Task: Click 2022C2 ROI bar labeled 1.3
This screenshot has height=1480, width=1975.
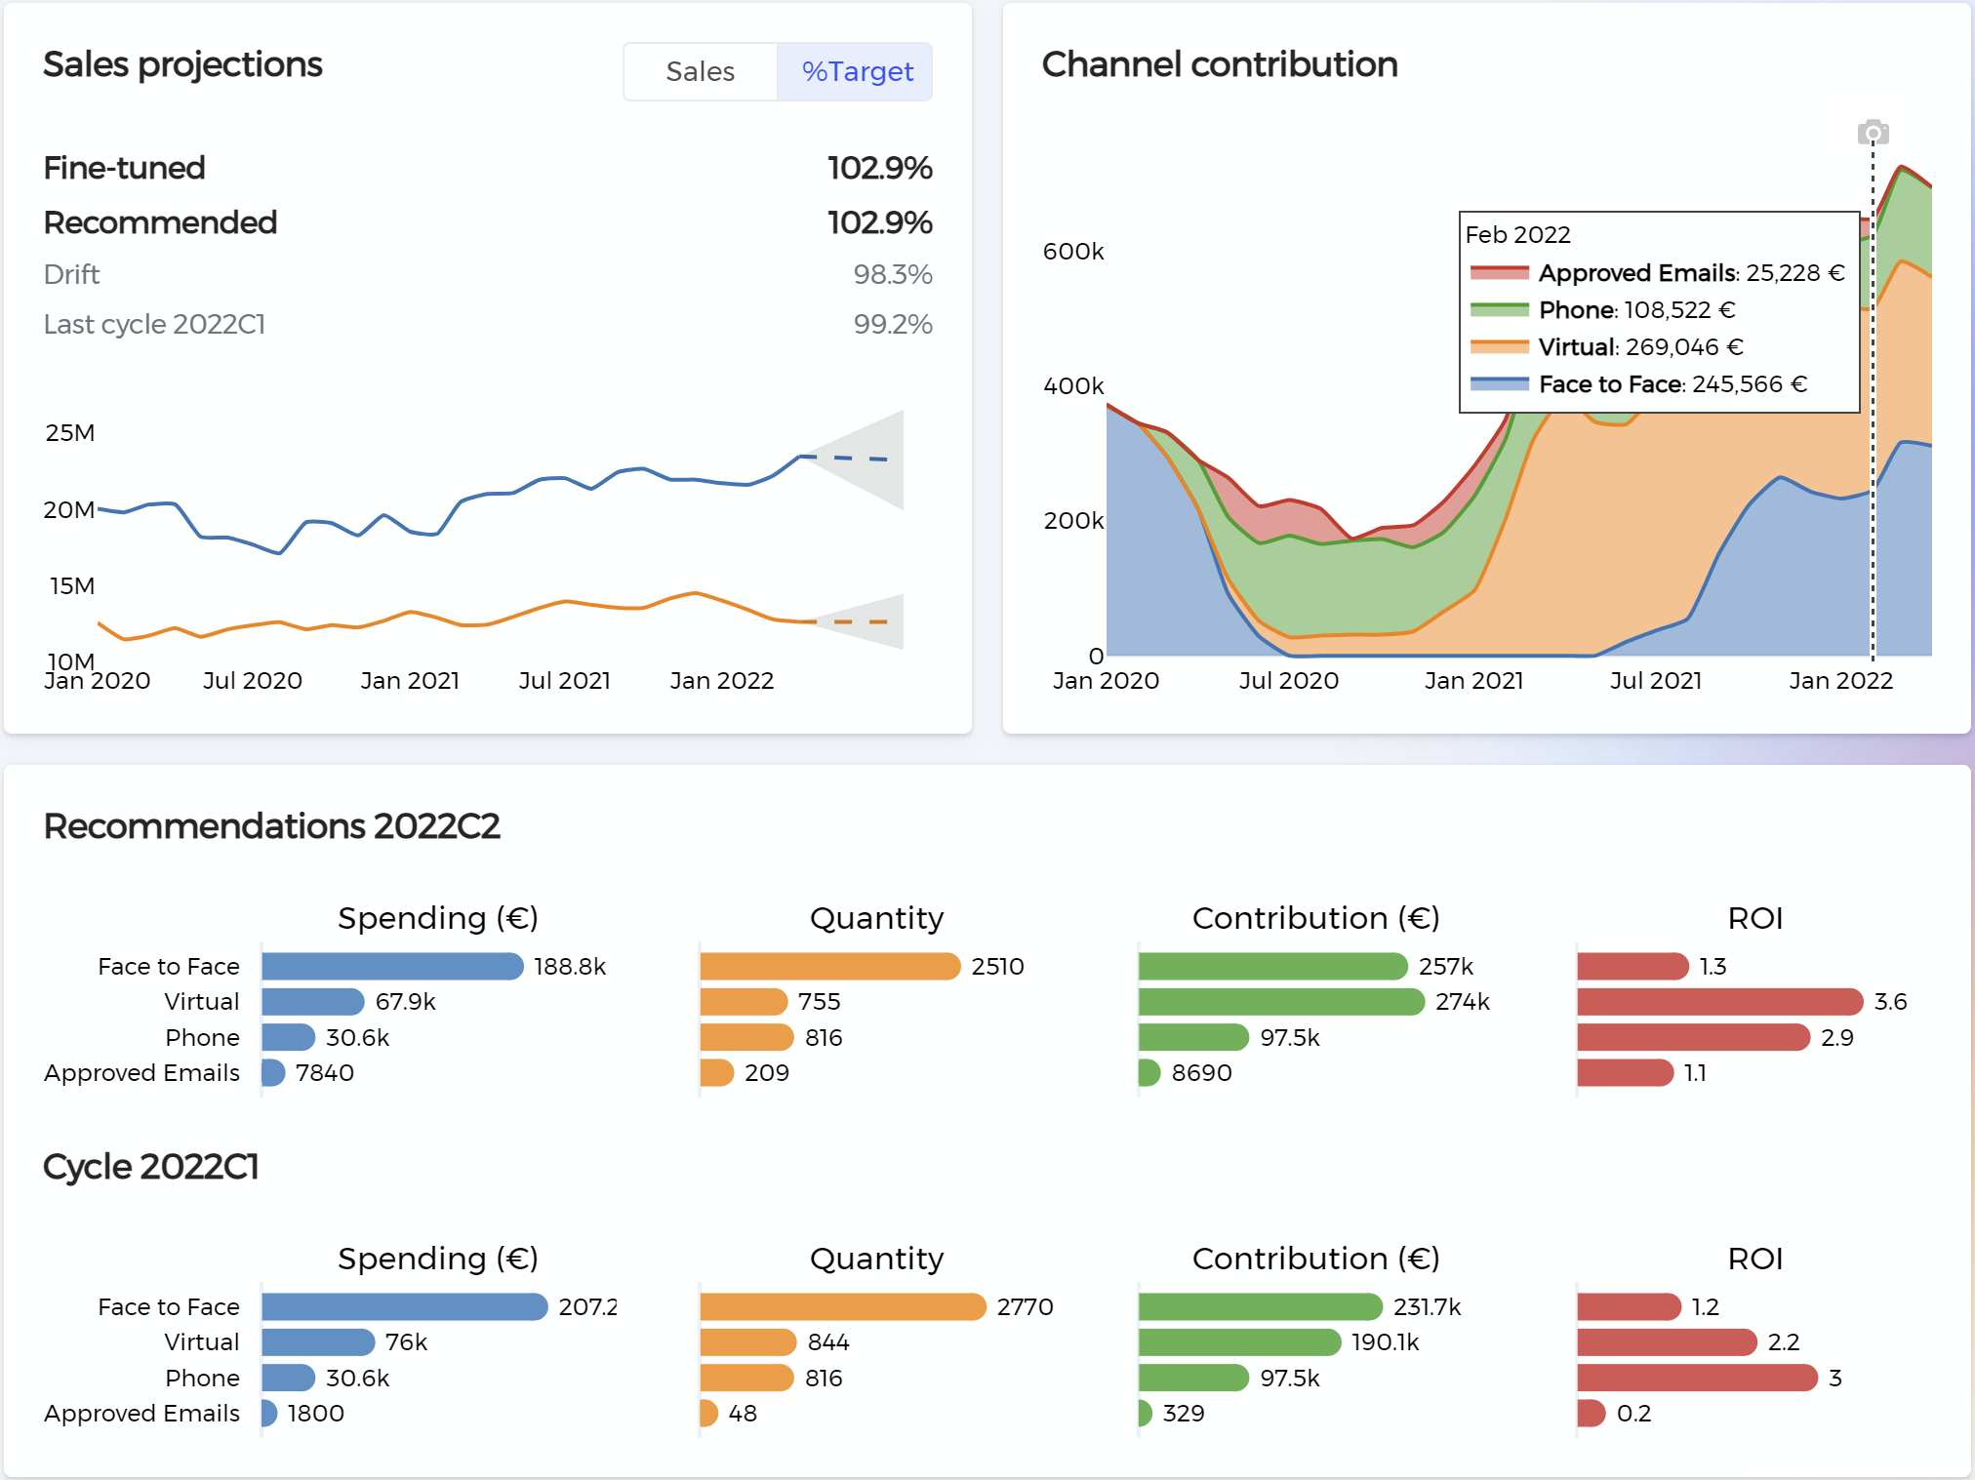Action: coord(1632,966)
